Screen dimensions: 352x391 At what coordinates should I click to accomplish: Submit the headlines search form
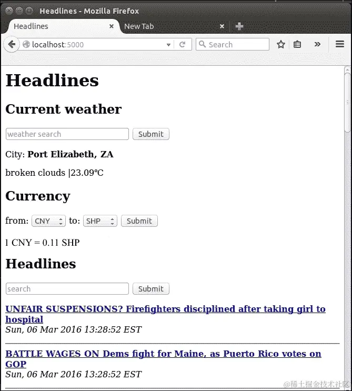151,289
